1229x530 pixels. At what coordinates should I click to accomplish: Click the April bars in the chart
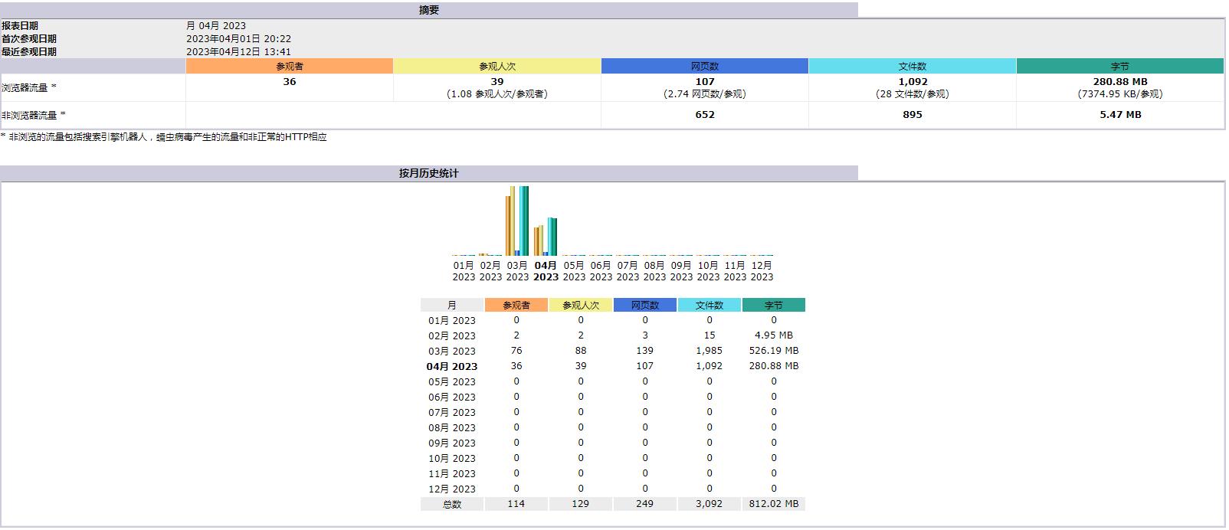point(546,237)
